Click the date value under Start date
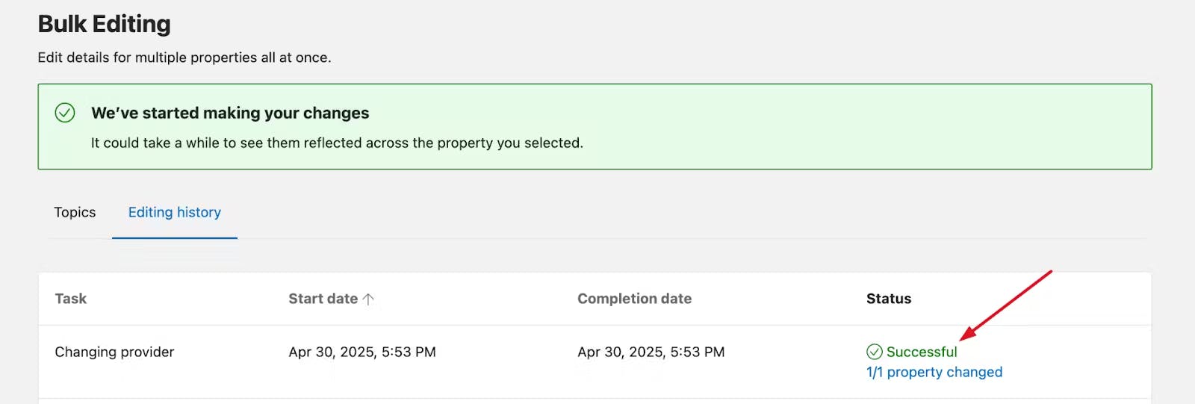This screenshot has height=404, width=1195. tap(362, 352)
